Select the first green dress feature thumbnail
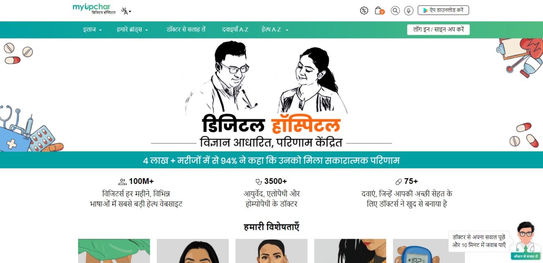This screenshot has width=543, height=263. [x=114, y=251]
